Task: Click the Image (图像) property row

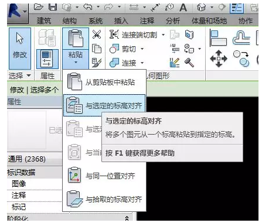Action: point(35,184)
